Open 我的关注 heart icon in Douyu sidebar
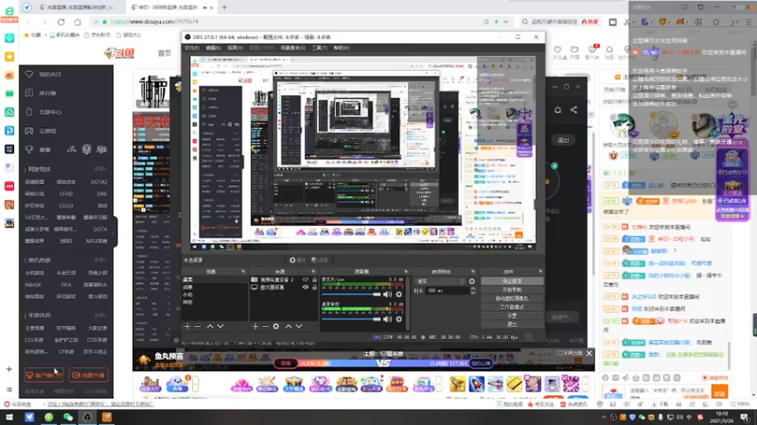757x425 pixels. point(29,75)
